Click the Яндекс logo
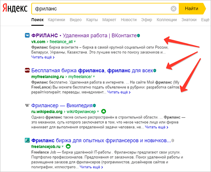The width and height of the screenshot is (211, 172). pos(15,8)
